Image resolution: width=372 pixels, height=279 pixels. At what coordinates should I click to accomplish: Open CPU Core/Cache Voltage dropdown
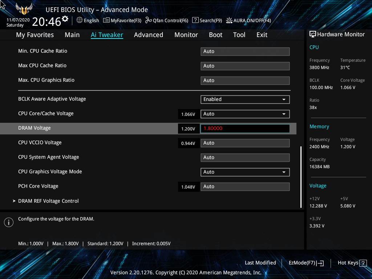[x=245, y=114]
